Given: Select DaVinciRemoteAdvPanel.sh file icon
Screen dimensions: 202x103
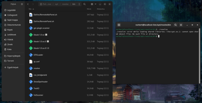Looking at the screenshot, I should click(x=31, y=15).
